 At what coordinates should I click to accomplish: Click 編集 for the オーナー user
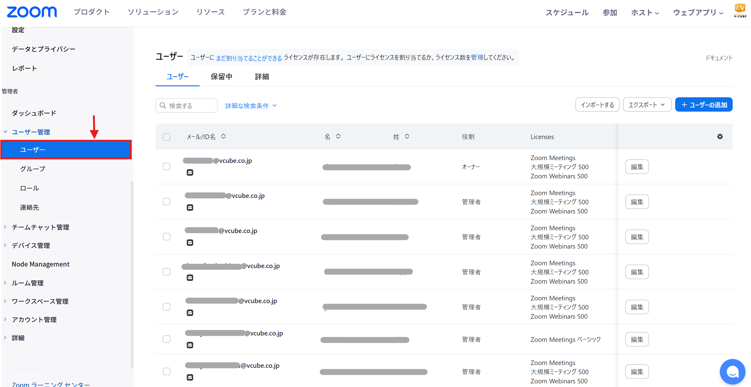pos(637,167)
